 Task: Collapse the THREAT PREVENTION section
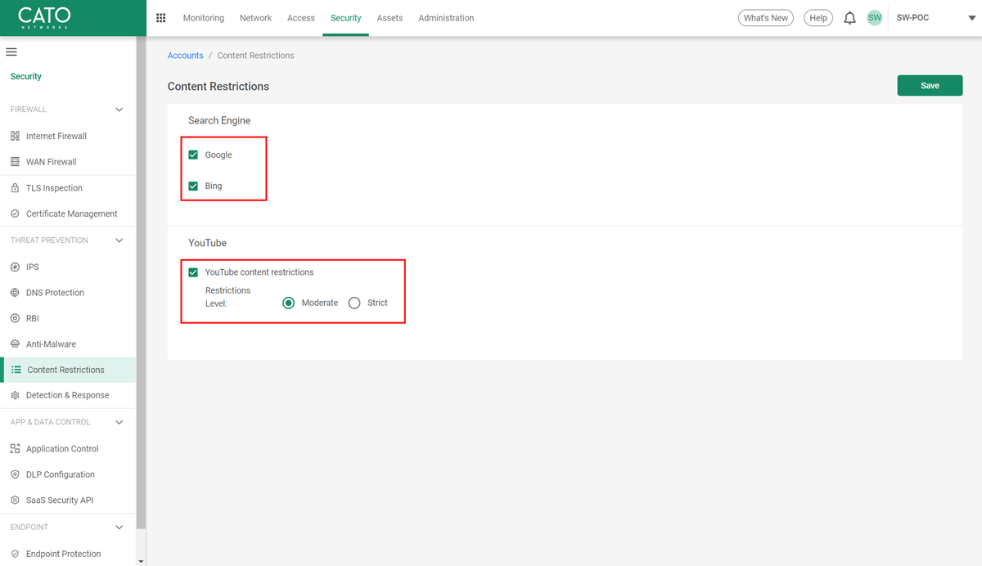[119, 240]
